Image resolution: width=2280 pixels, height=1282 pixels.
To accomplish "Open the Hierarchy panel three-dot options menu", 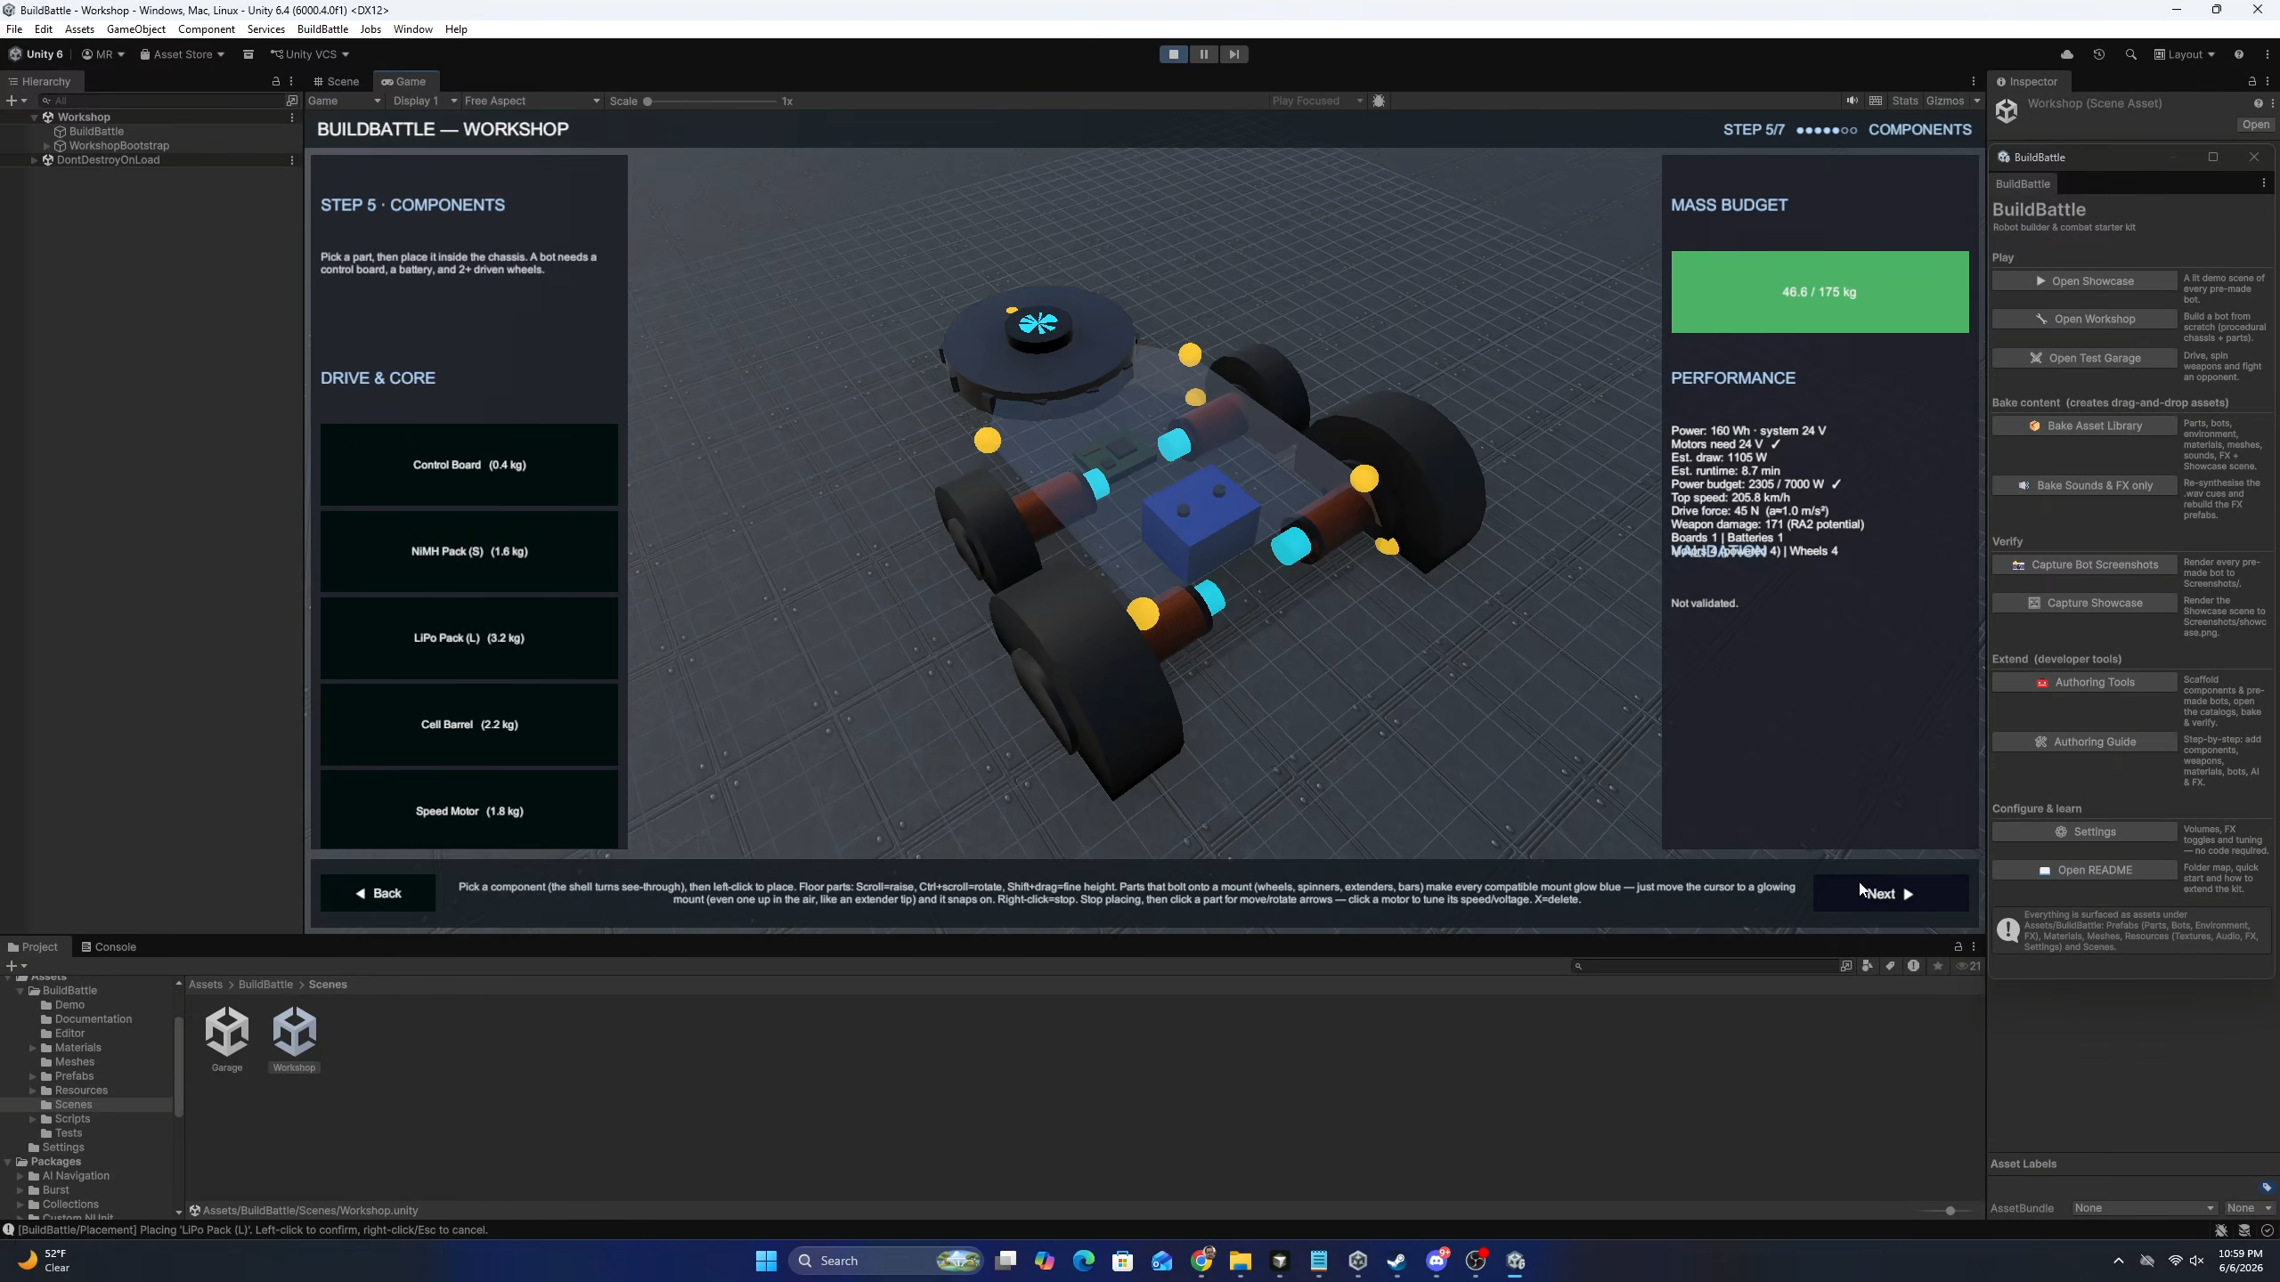I will click(291, 81).
